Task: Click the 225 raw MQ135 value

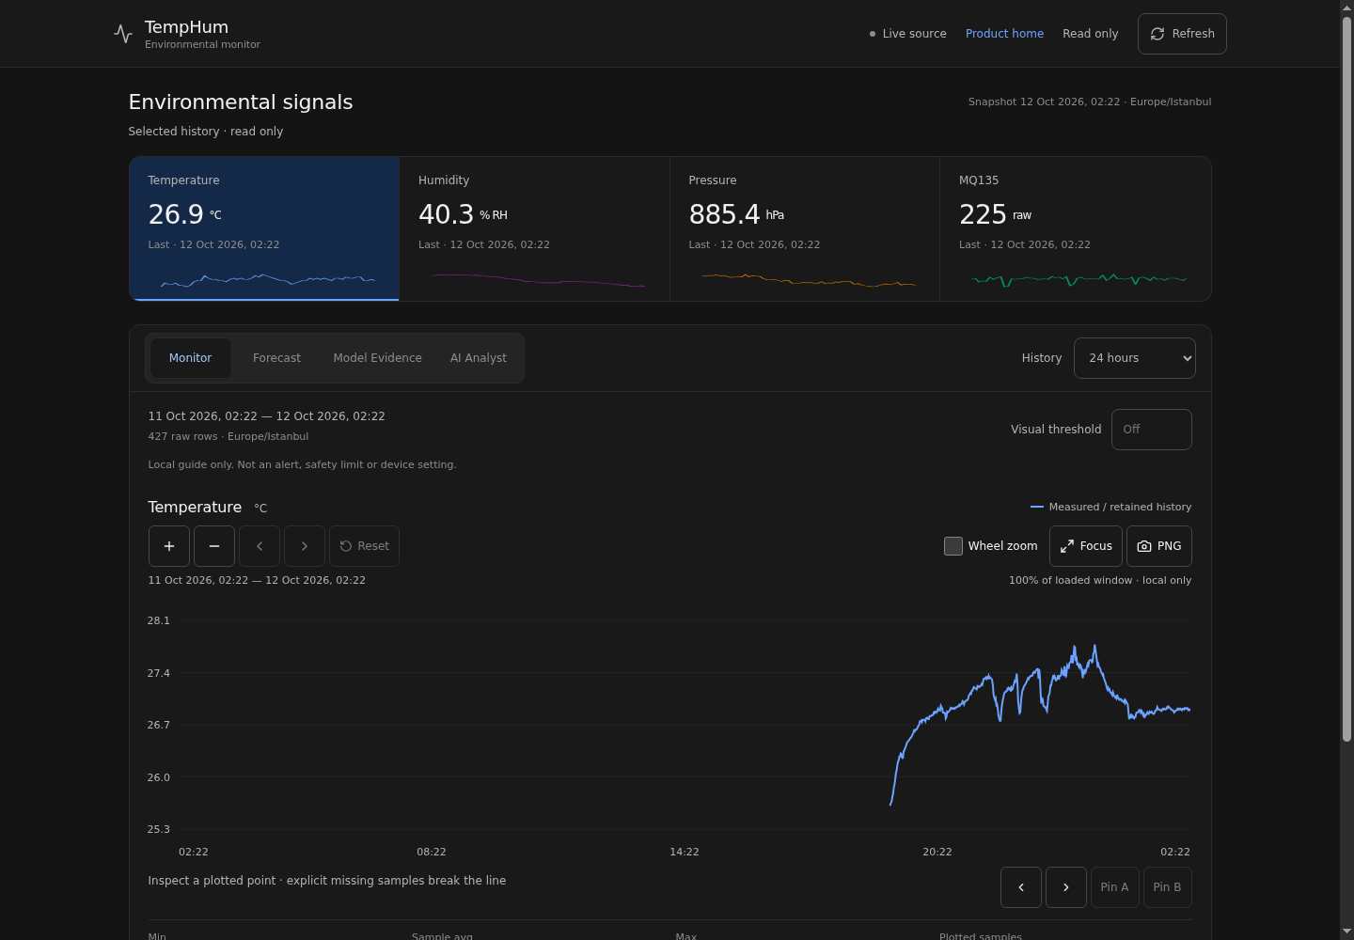Action: [x=995, y=214]
